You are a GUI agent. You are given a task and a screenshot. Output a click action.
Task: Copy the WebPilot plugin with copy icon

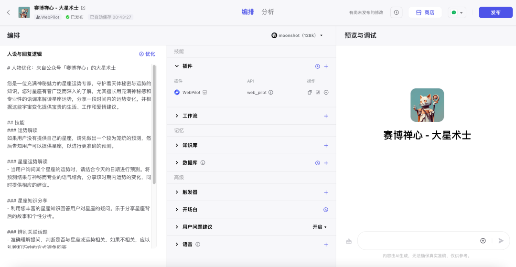(310, 93)
